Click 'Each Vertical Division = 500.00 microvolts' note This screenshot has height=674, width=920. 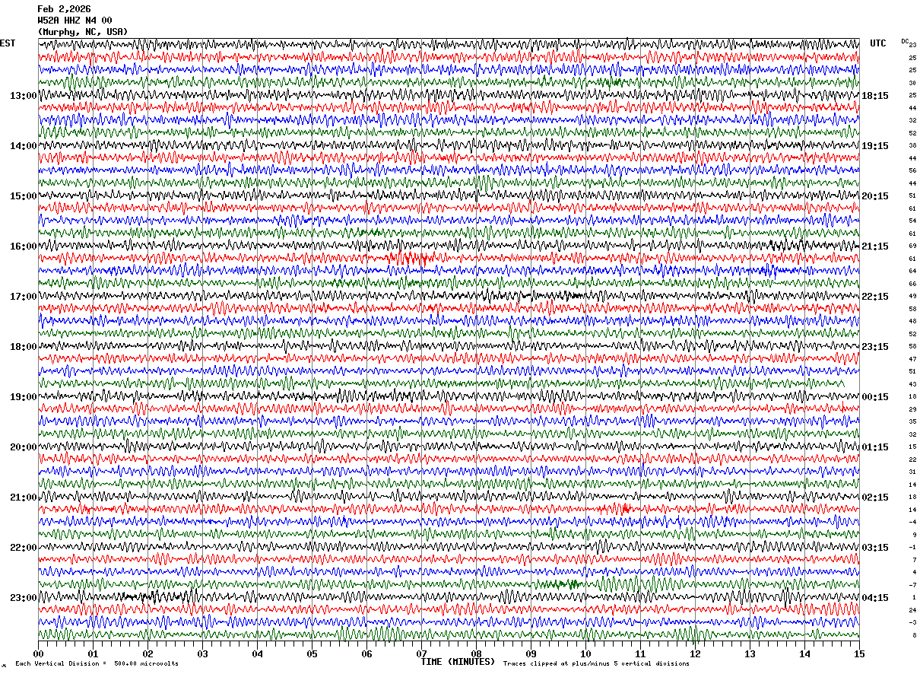tap(97, 663)
